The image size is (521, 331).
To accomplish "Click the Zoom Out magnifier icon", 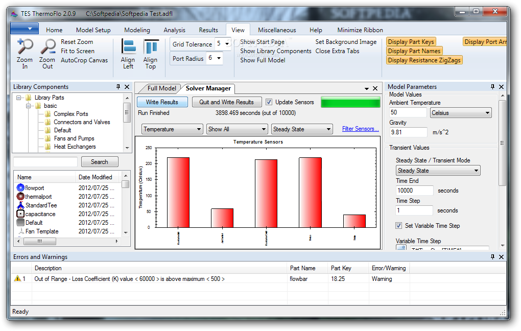I will (x=48, y=46).
